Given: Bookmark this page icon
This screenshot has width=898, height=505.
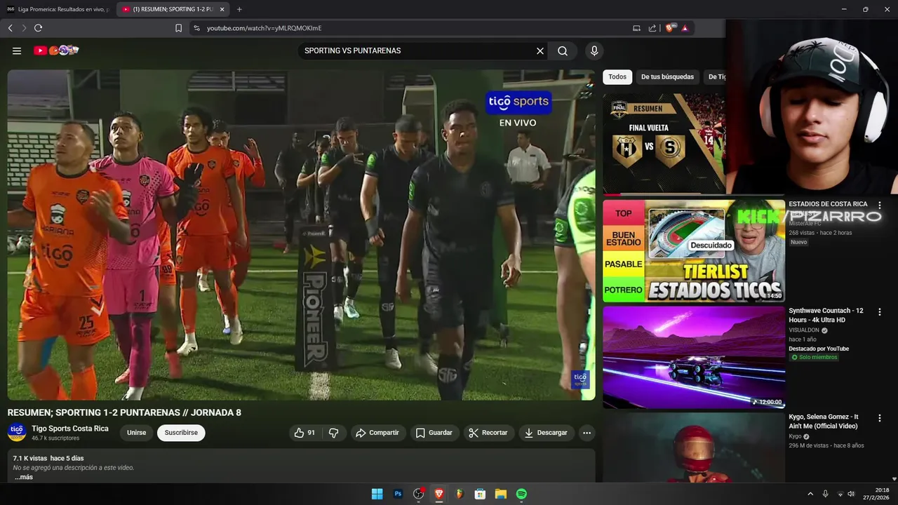Looking at the screenshot, I should (178, 28).
